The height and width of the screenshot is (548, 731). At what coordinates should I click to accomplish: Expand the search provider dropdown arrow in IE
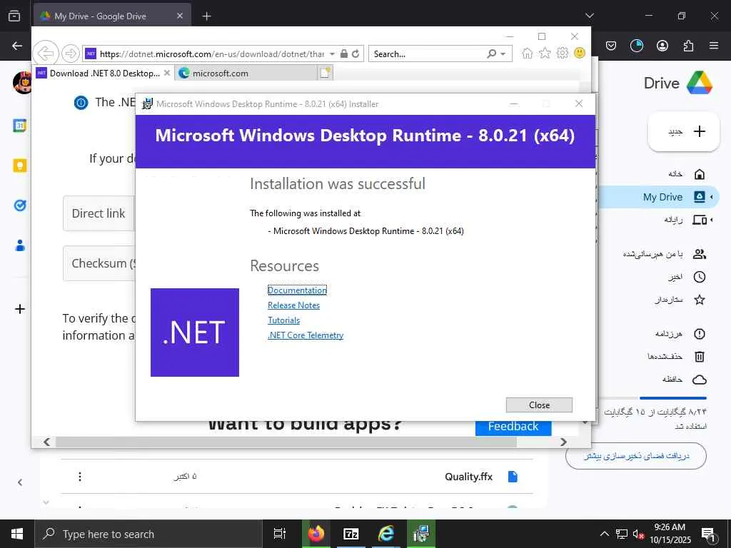point(503,54)
